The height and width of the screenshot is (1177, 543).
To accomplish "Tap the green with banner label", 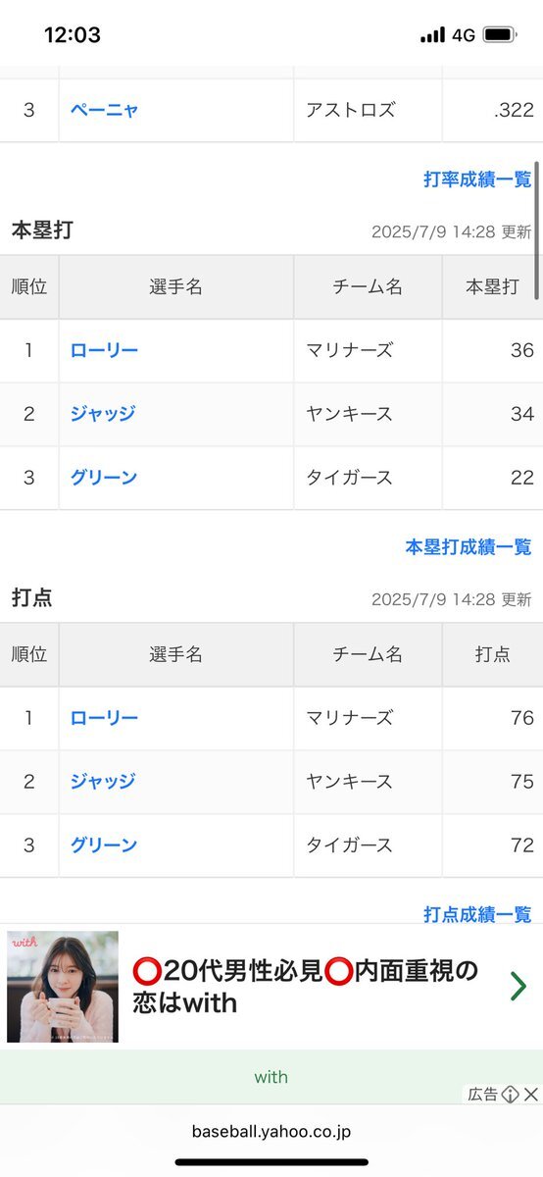I will (x=271, y=1077).
